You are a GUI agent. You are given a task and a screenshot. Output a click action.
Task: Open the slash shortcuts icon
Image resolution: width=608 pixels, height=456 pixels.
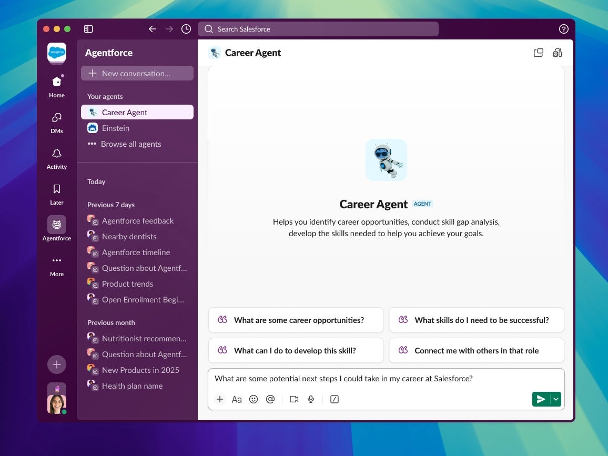tap(335, 399)
